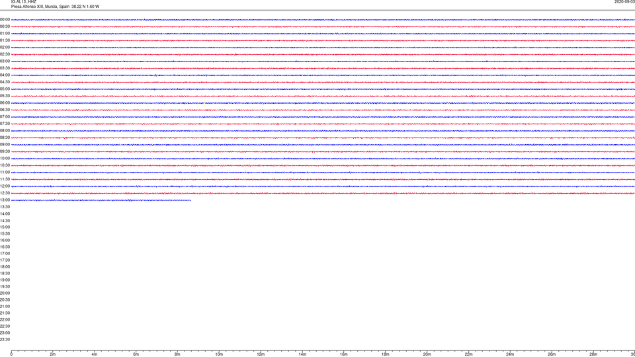The width and height of the screenshot is (635, 357).
Task: Select the 20m tick label on time axis
Action: [x=427, y=354]
